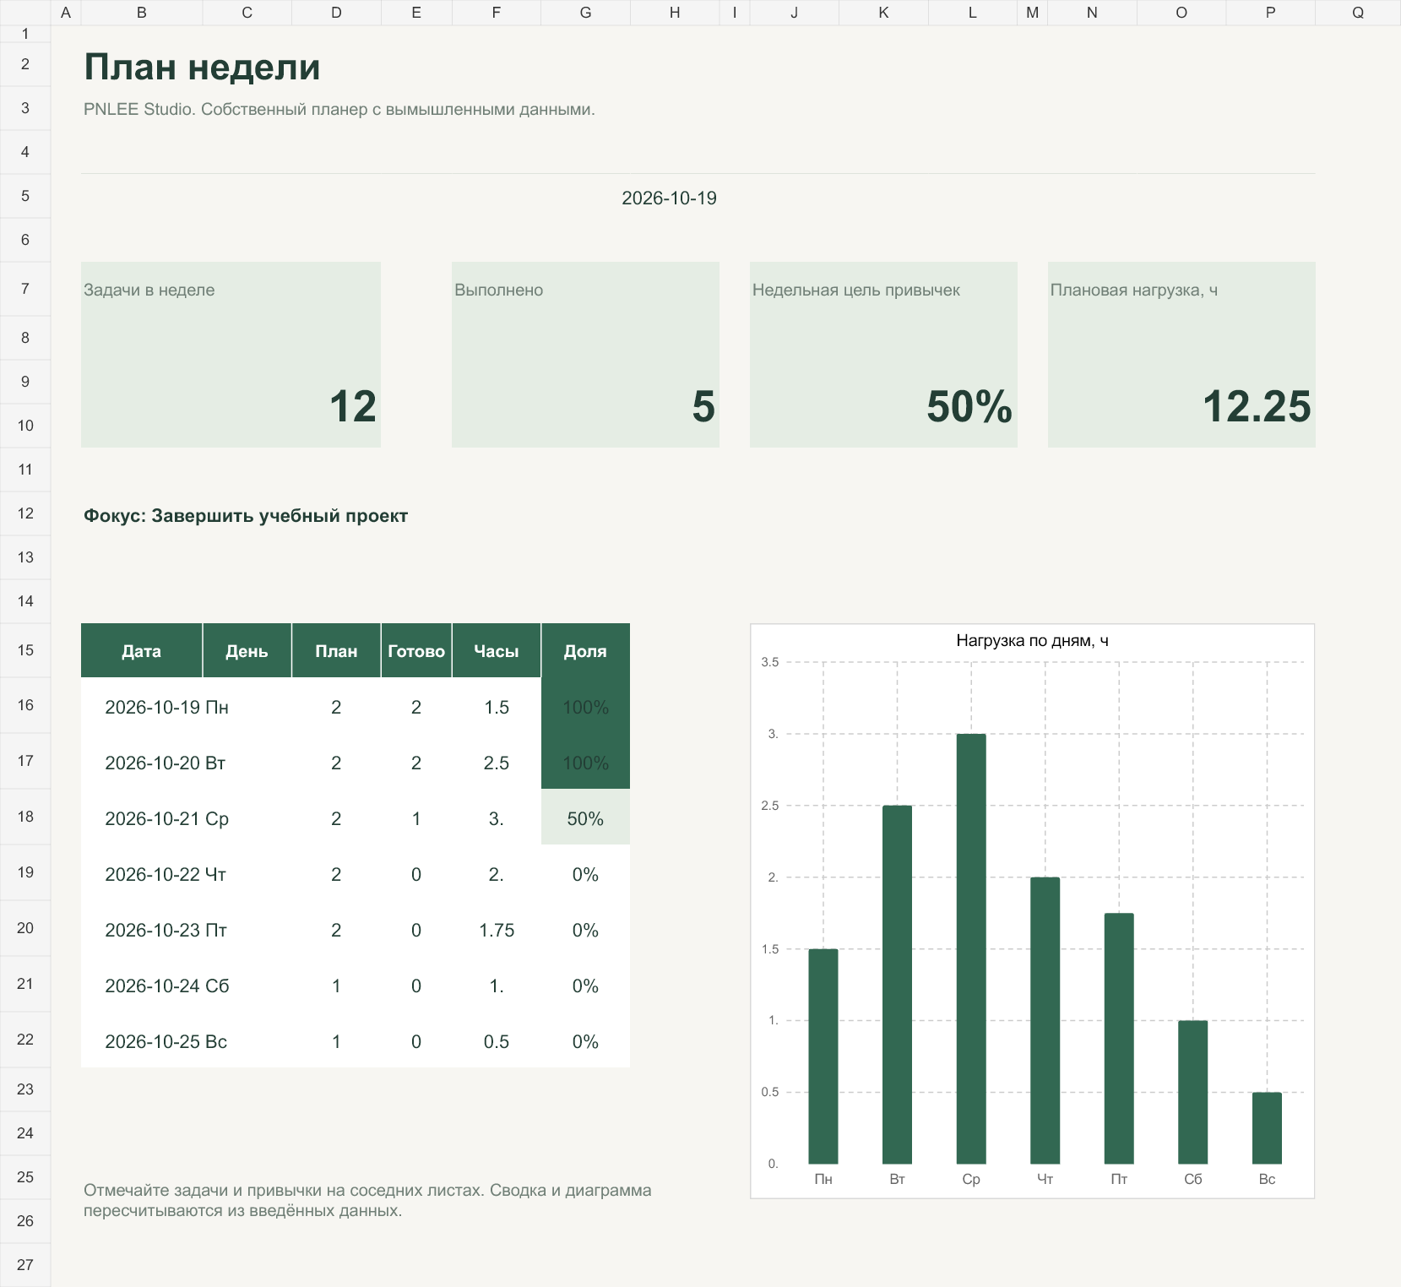Click the hours cell 1.5 for Пн

497,707
